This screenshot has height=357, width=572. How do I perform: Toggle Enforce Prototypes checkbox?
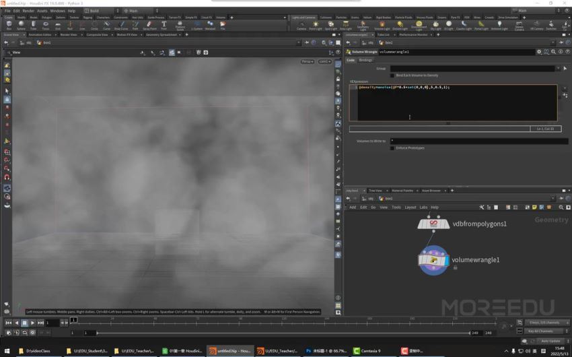[x=392, y=148]
